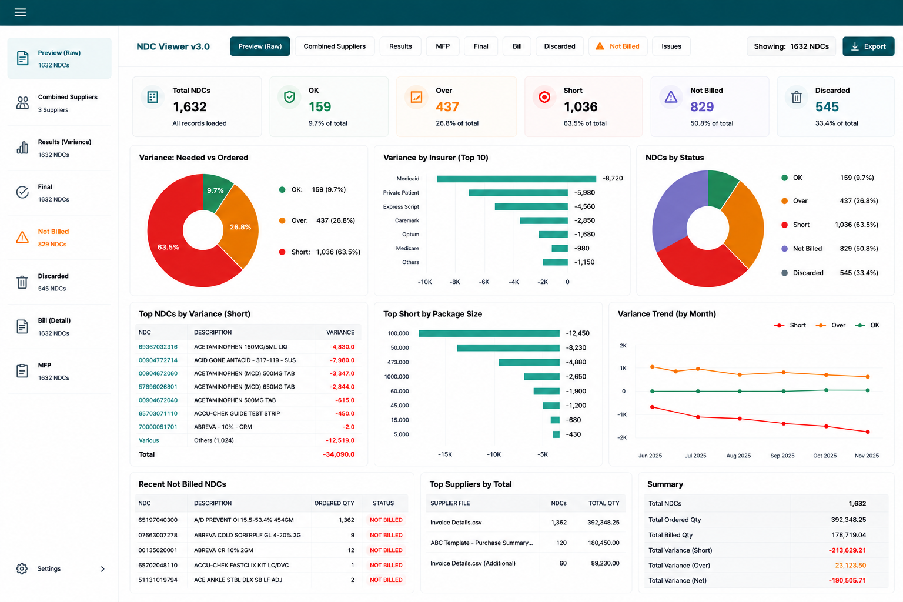
Task: Click the Not Billed card triangle icon
Action: [671, 98]
